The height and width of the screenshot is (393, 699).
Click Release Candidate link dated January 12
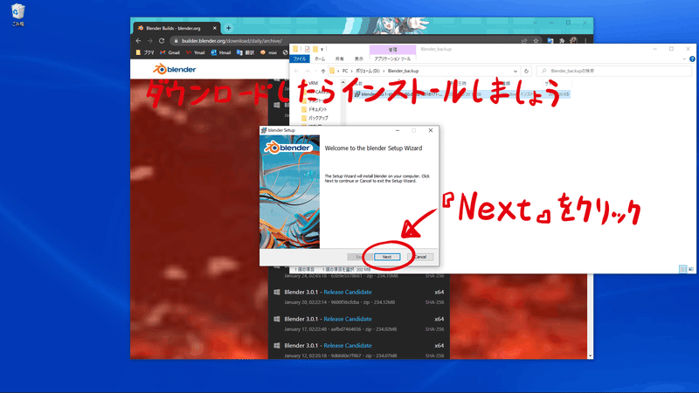348,345
